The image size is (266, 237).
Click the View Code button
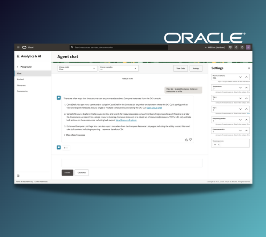[x=180, y=68]
